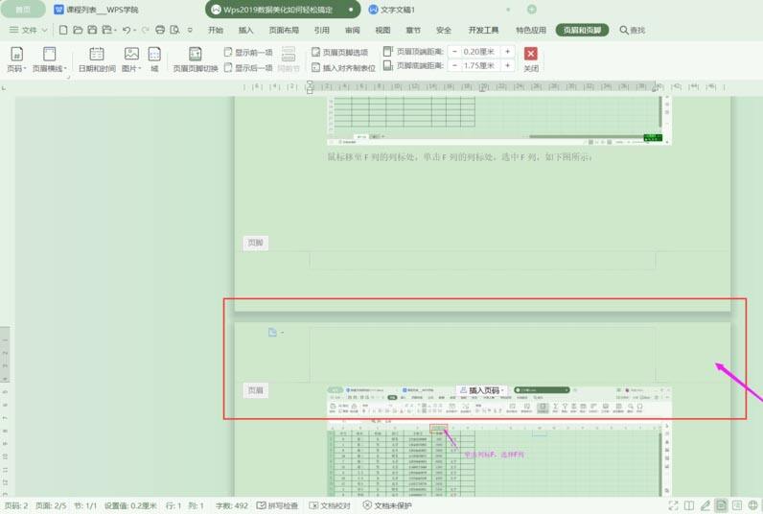Viewport: 763px width, 514px height.
Task: Click the Save as icon with dropdown
Action: pyautogui.click(x=108, y=30)
